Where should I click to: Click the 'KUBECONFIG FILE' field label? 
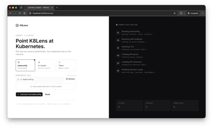pyautogui.click(x=23, y=75)
